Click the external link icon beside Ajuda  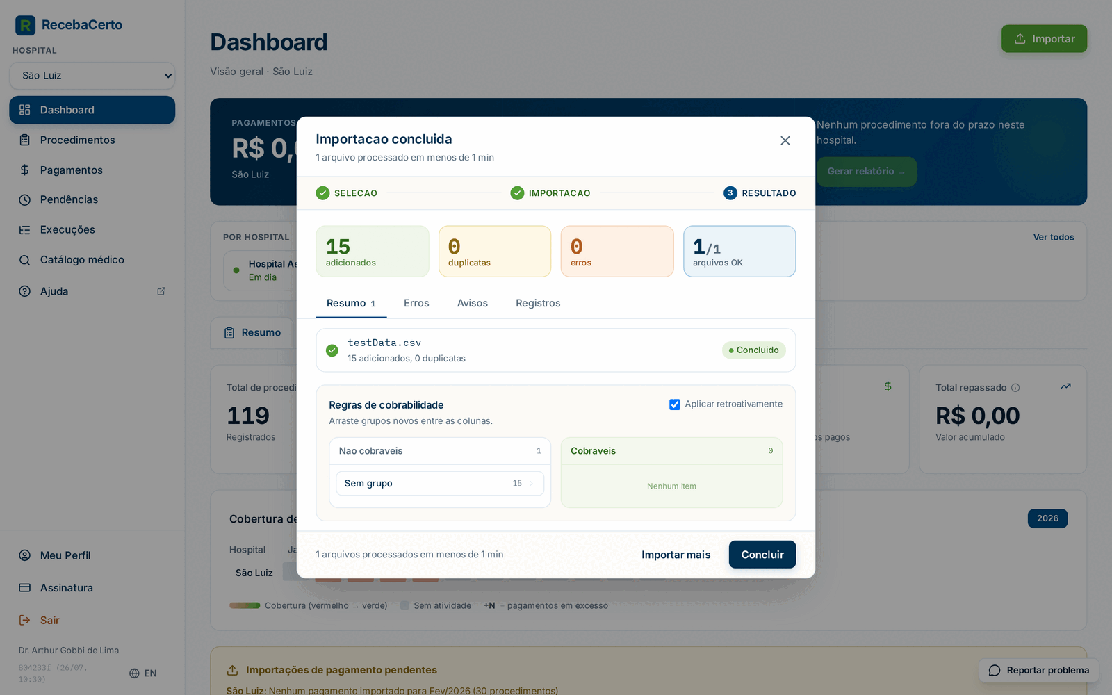[x=161, y=291]
